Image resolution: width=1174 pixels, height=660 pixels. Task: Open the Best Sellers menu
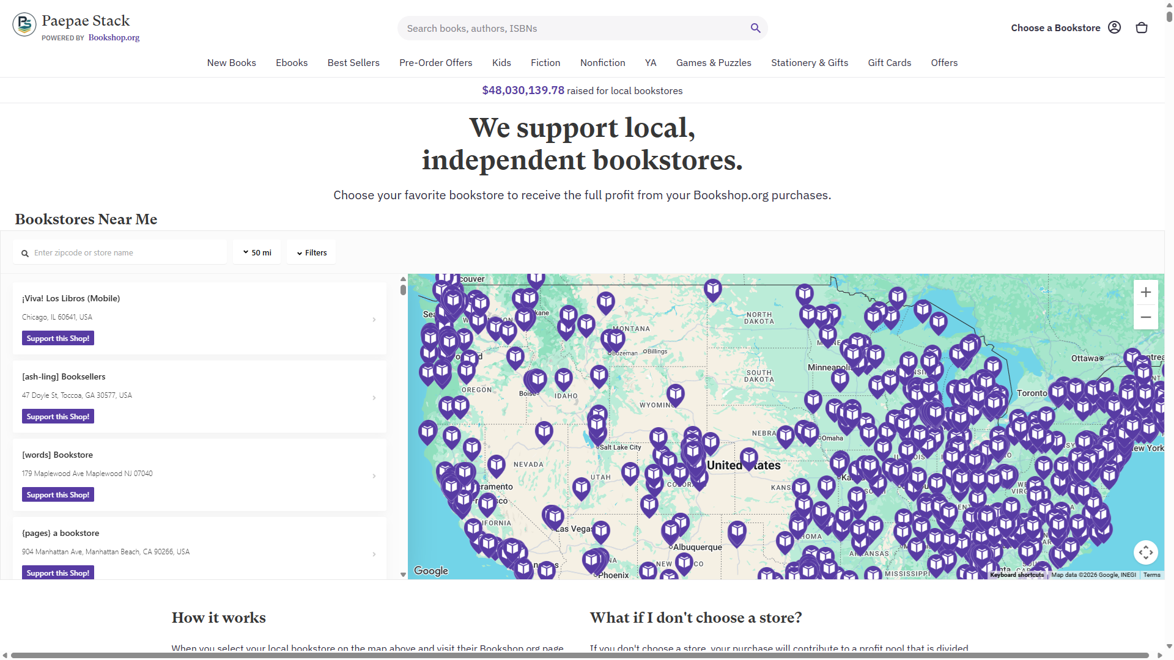click(x=353, y=63)
